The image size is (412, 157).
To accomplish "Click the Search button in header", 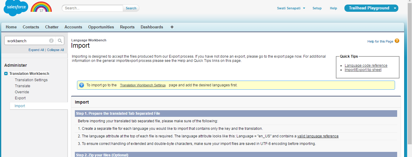I will [131, 8].
